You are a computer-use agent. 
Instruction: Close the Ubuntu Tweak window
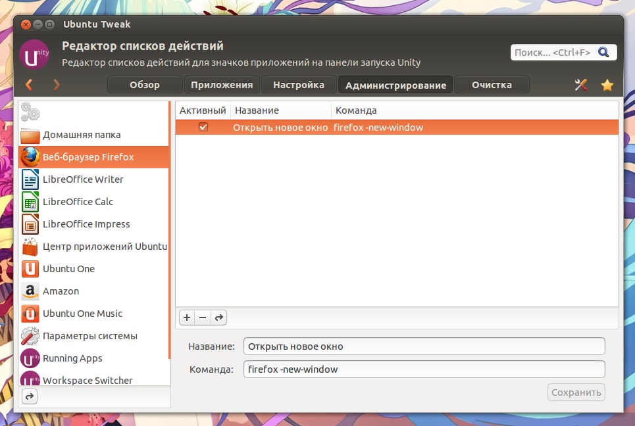tap(26, 25)
